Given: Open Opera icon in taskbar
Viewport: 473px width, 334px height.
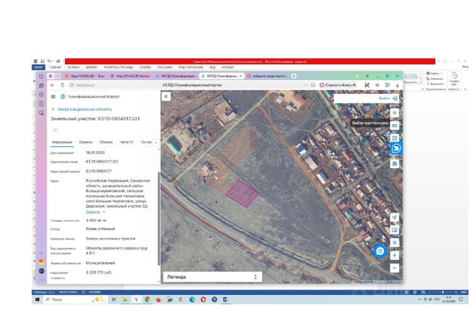Looking at the screenshot, I should click(x=203, y=299).
